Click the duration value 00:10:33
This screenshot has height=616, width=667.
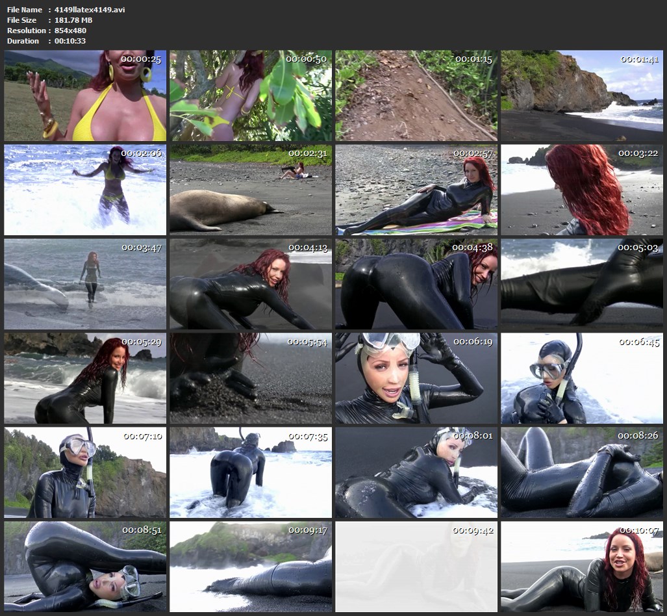click(70, 41)
